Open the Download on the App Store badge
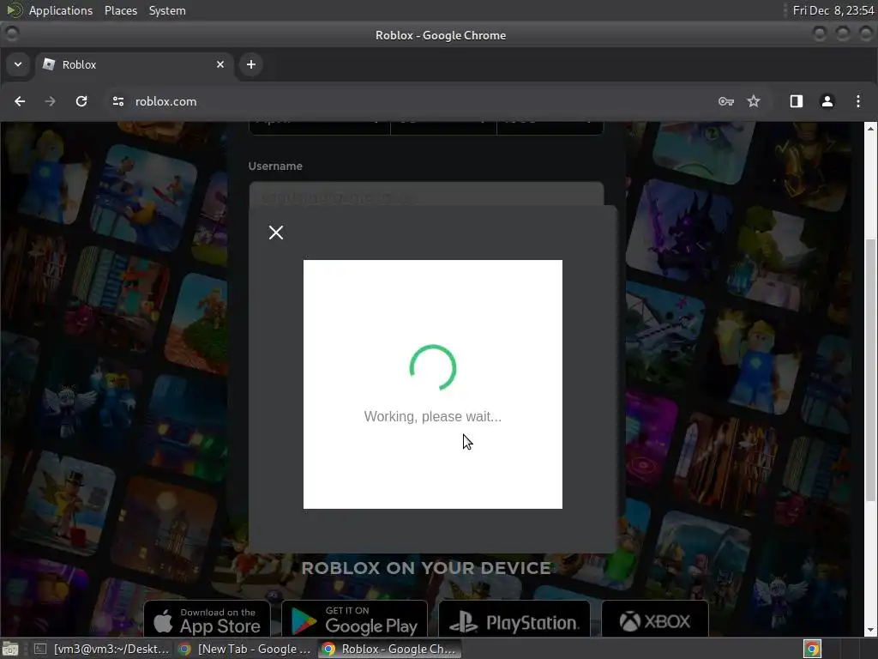This screenshot has height=659, width=878. click(207, 620)
